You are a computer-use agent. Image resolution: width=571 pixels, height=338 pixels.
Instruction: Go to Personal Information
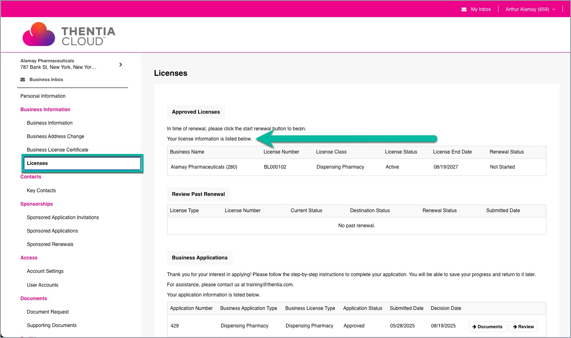pyautogui.click(x=43, y=96)
